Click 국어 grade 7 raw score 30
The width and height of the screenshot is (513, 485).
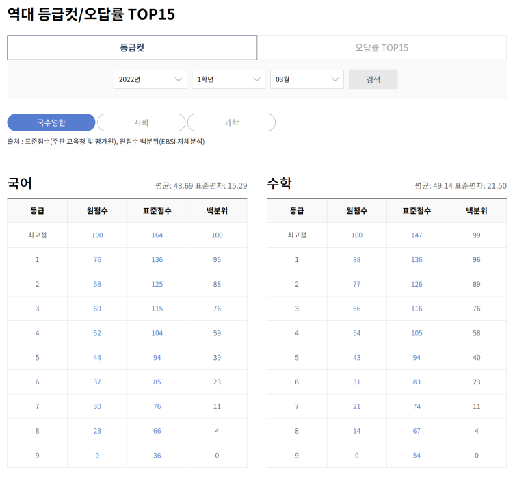[x=97, y=406]
